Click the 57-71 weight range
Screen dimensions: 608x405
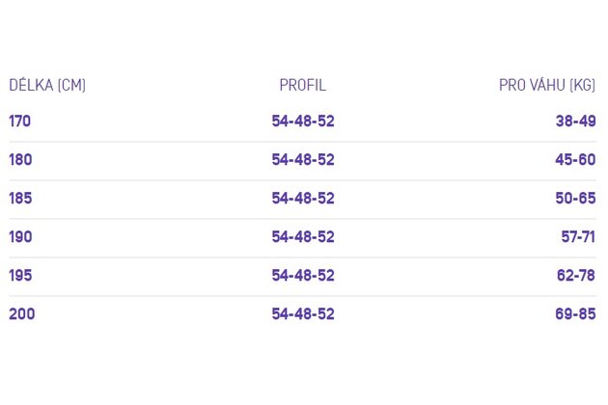coord(578,237)
